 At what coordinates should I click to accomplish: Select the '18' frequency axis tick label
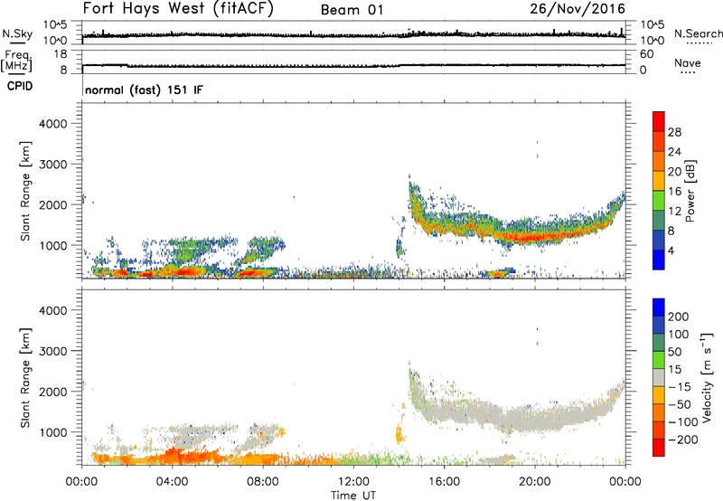(x=61, y=54)
